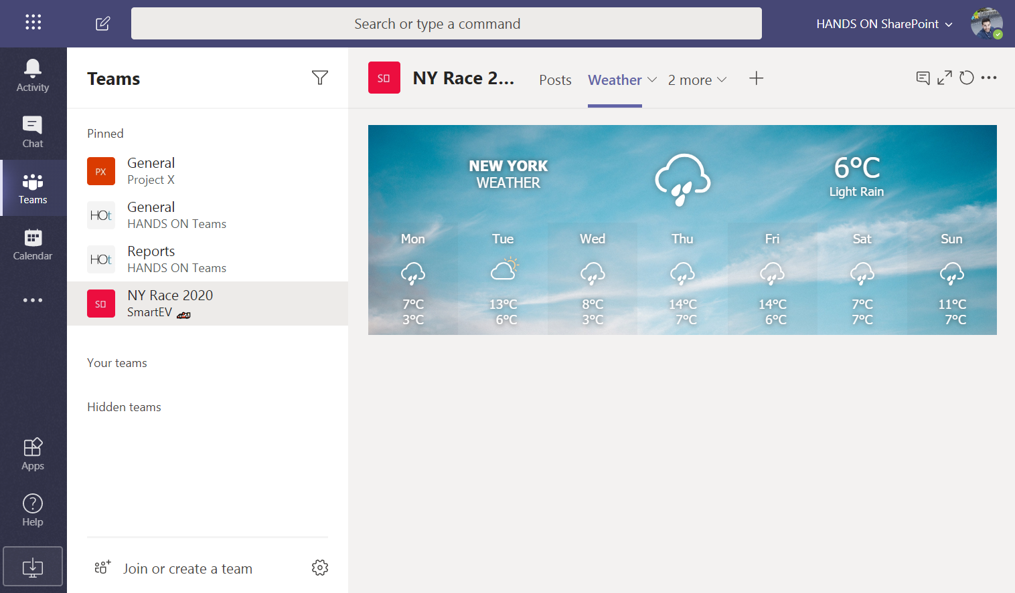
Task: Click the new chat compose icon
Action: coord(102,24)
